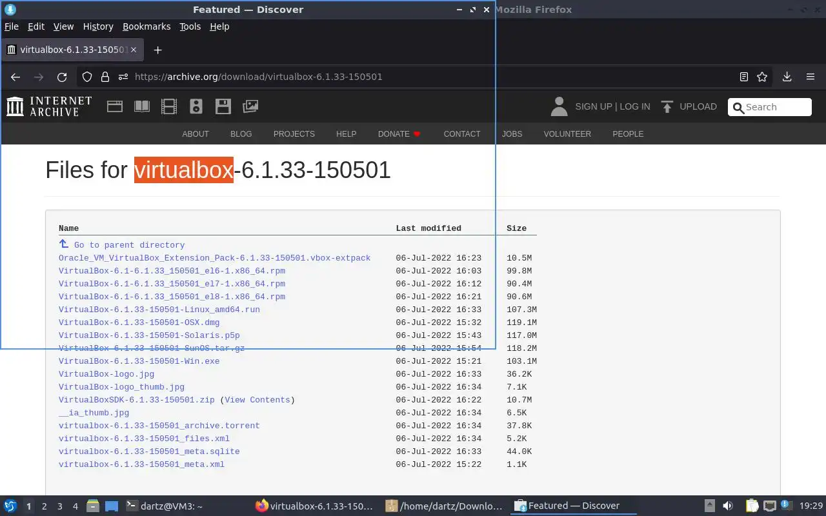This screenshot has width=826, height=516.
Task: Switch to Featured — Discover taskbar window
Action: pyautogui.click(x=573, y=506)
